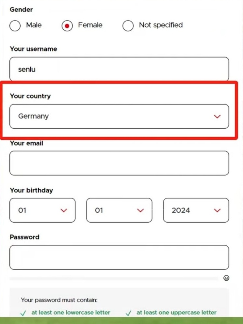The height and width of the screenshot is (324, 243).
Task: Focus the Your email input field
Action: click(119, 163)
